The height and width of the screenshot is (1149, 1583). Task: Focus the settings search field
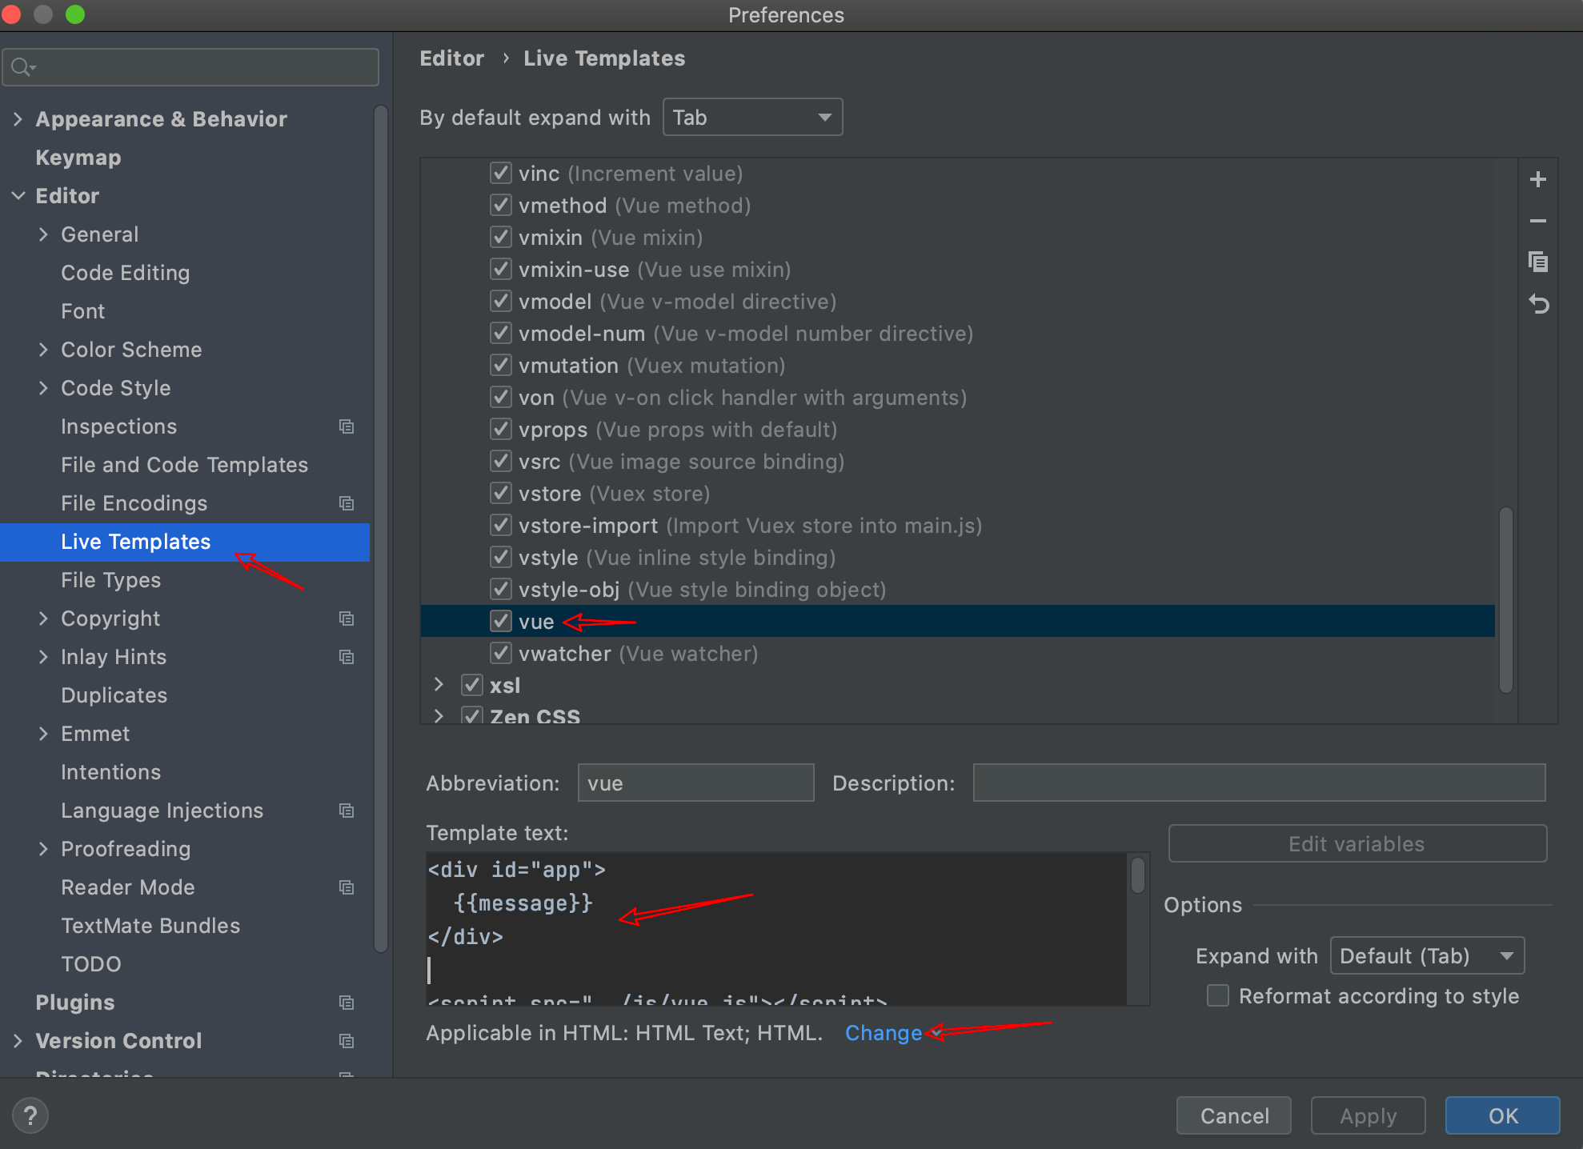tap(190, 67)
